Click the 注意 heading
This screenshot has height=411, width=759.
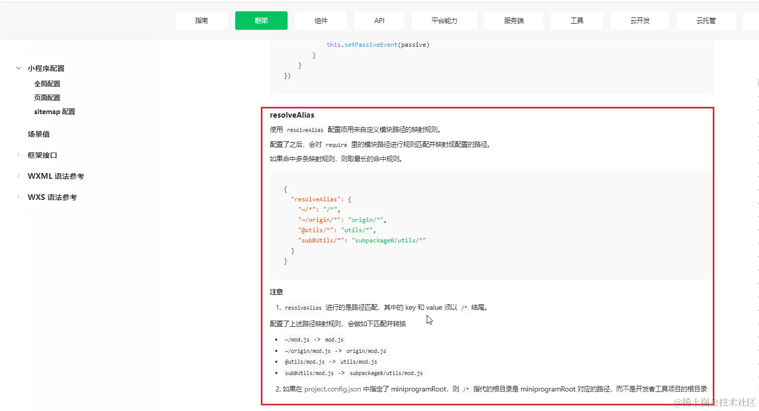tap(276, 292)
